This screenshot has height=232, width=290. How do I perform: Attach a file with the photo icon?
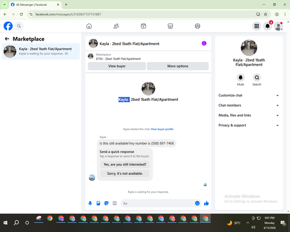(99, 203)
